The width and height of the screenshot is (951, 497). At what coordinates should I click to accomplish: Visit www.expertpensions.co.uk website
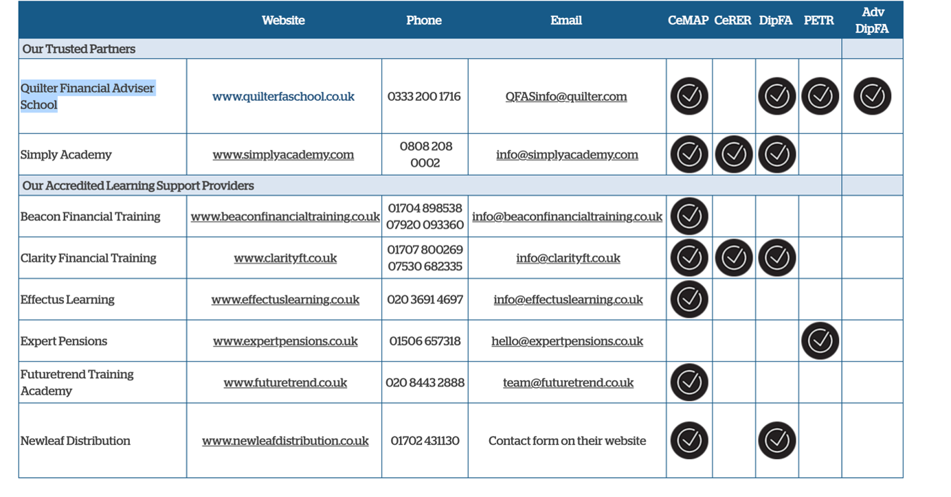[285, 341]
